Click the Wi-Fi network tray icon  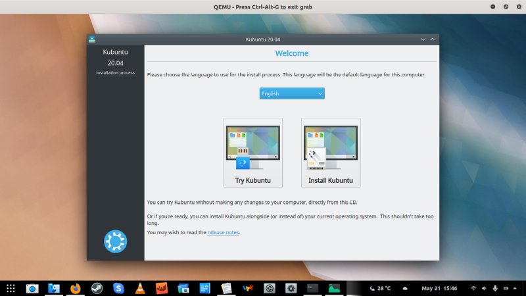point(473,288)
